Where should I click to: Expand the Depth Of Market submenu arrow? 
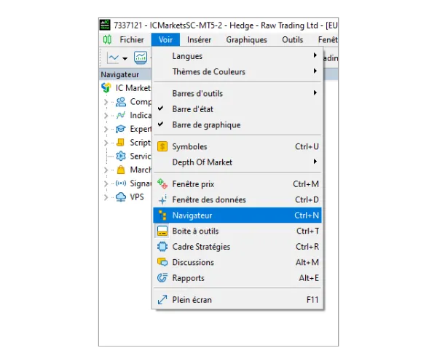point(315,161)
